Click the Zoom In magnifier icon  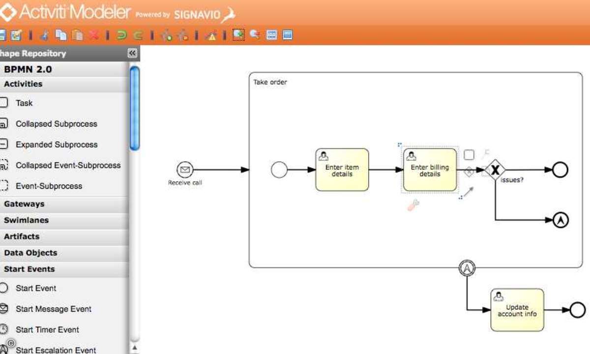click(239, 34)
